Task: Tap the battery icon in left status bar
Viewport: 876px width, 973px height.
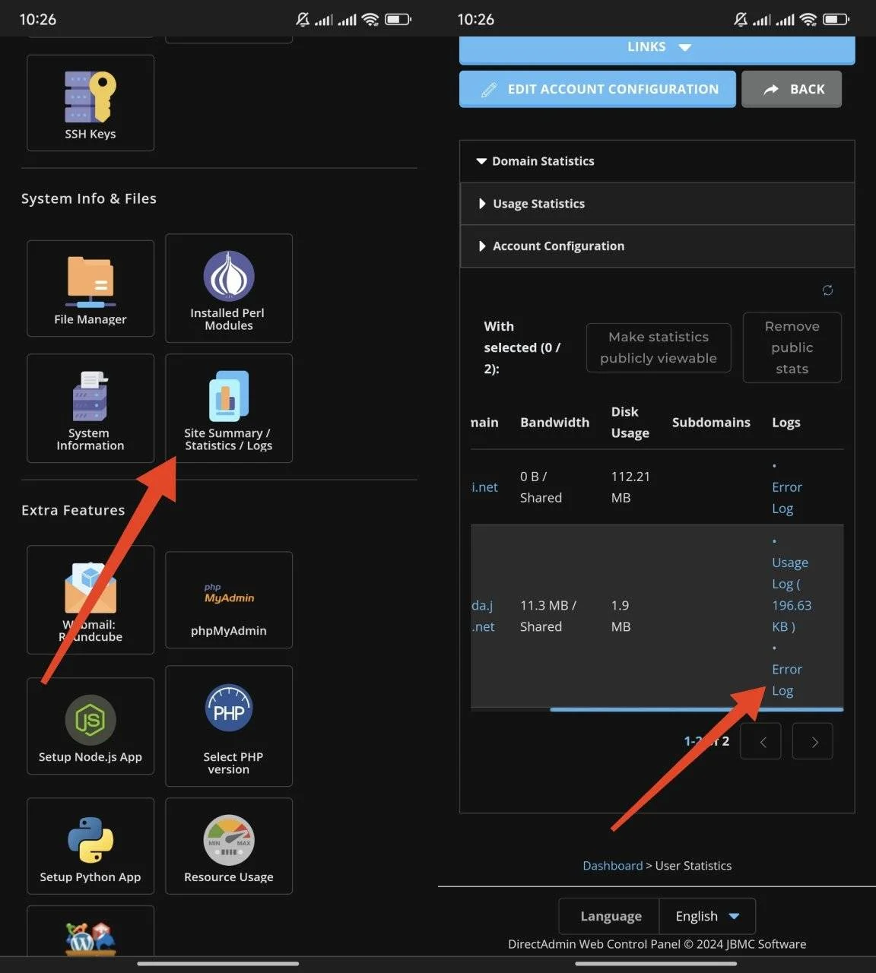Action: coord(398,19)
